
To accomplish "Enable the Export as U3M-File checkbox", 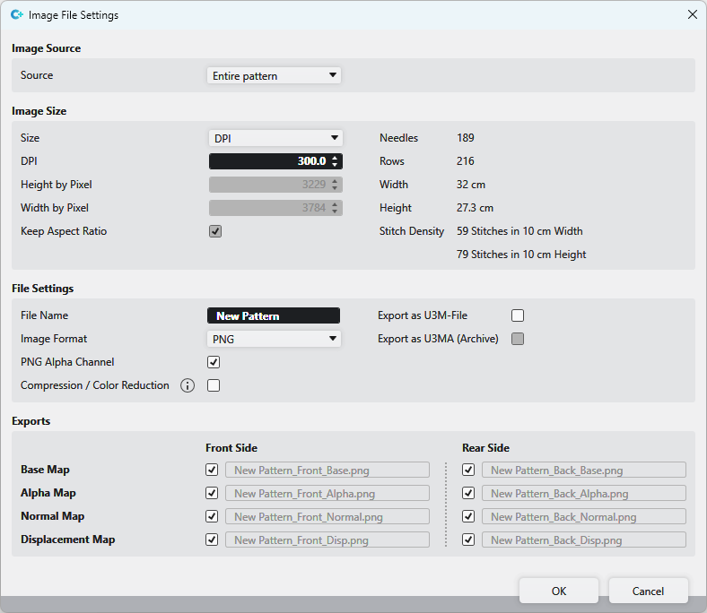I will pos(518,315).
